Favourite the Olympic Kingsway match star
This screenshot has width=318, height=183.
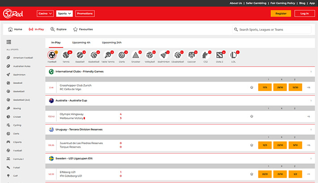click(x=252, y=116)
